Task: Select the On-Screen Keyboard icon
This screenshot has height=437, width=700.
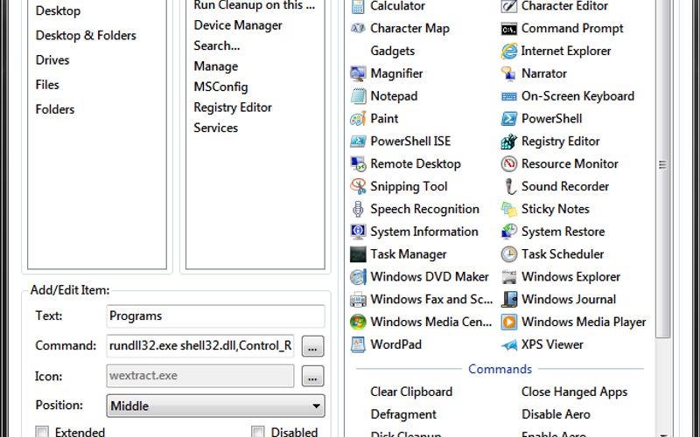Action: point(509,96)
